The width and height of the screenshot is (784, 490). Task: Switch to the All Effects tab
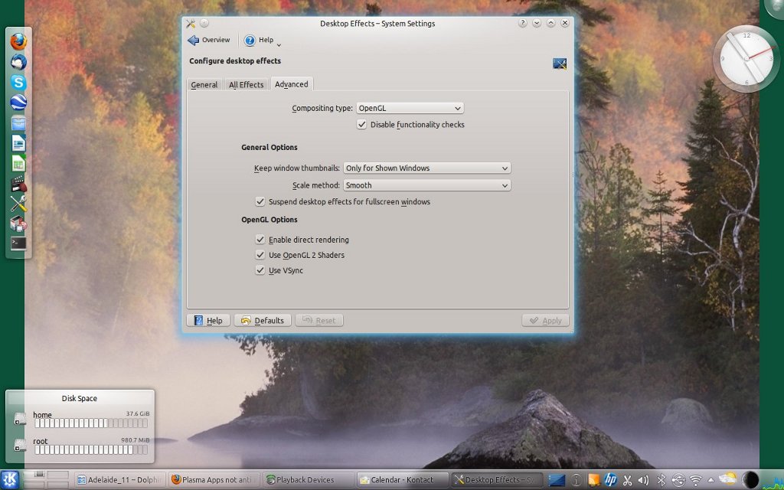[x=246, y=85]
